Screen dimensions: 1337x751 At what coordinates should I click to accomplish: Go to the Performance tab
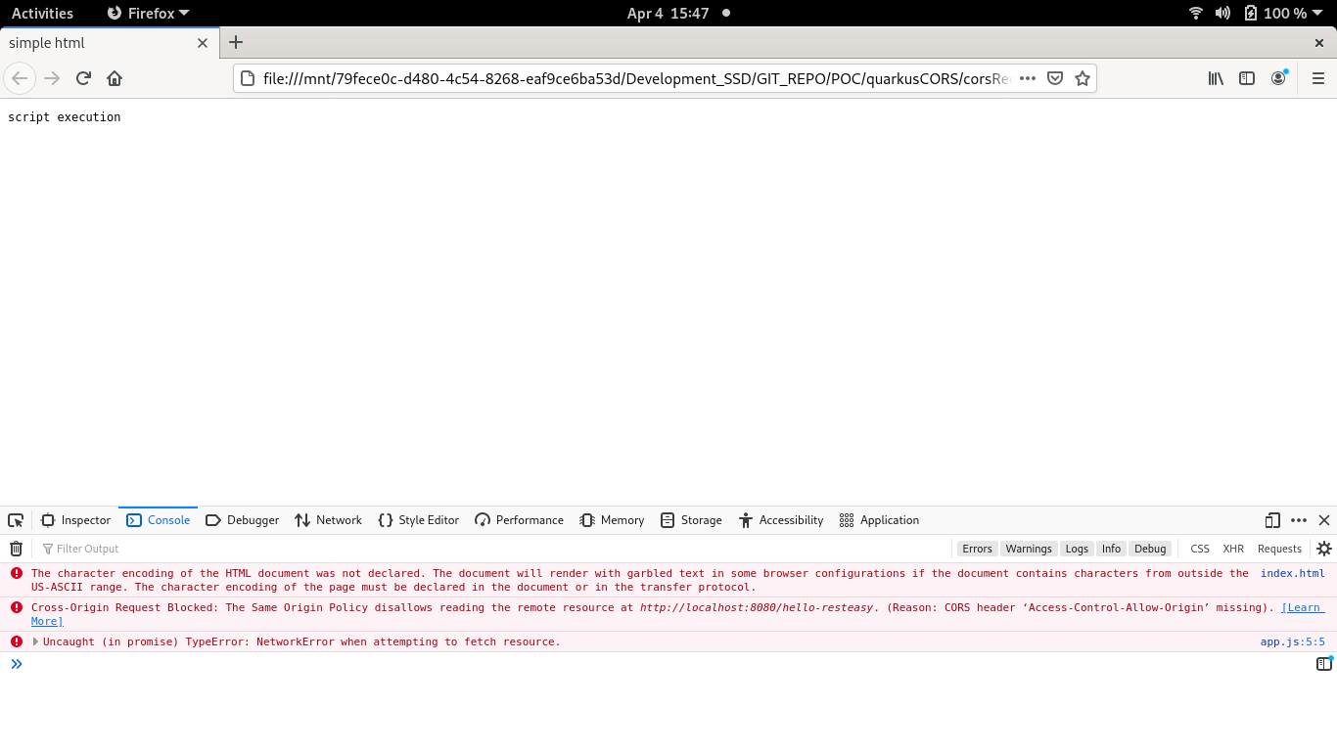coord(519,520)
